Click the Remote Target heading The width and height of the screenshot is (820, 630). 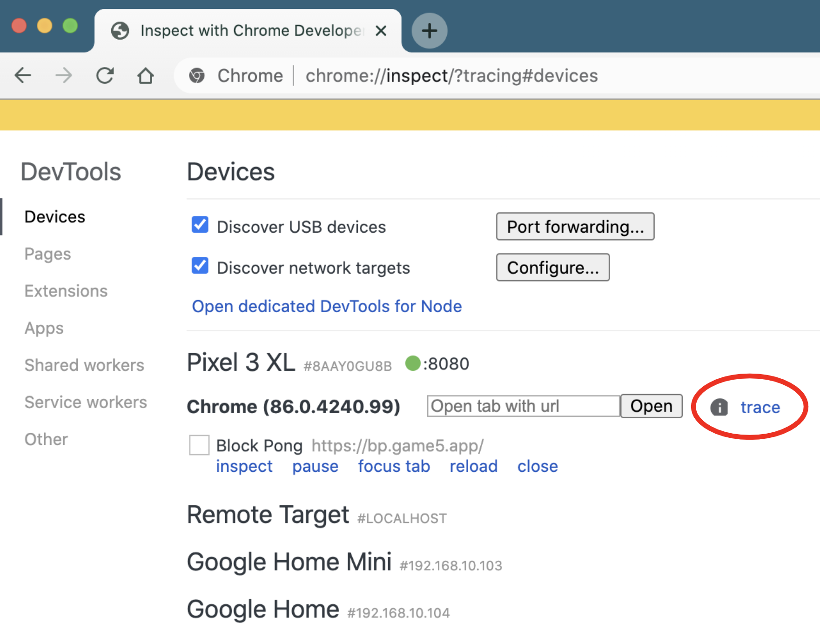(268, 515)
